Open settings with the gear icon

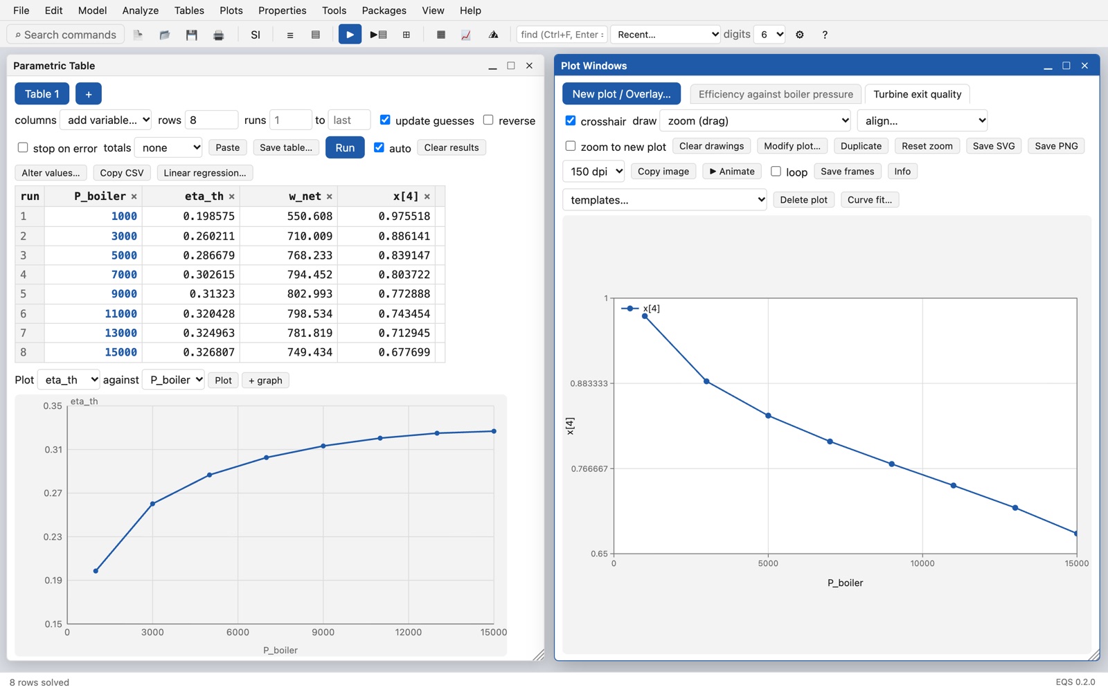pyautogui.click(x=800, y=35)
